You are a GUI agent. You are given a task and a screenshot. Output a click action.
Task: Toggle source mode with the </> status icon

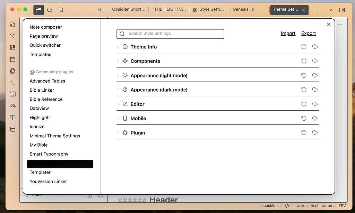click(x=287, y=205)
